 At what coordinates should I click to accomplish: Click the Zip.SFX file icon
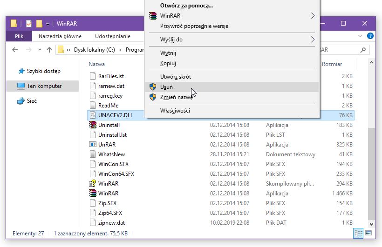tap(93, 203)
